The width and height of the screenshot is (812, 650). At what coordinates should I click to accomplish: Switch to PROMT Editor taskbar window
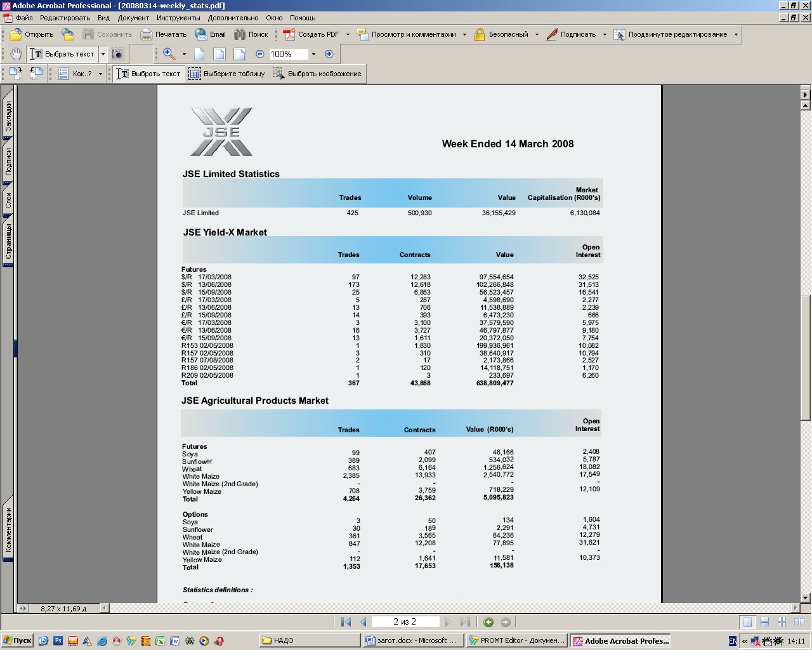(517, 640)
